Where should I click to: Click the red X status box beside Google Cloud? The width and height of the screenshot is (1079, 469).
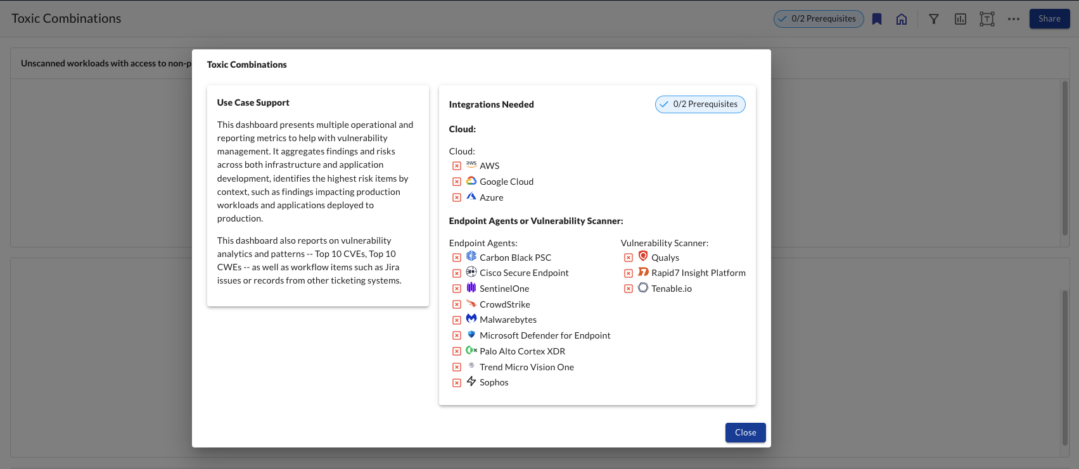point(457,182)
